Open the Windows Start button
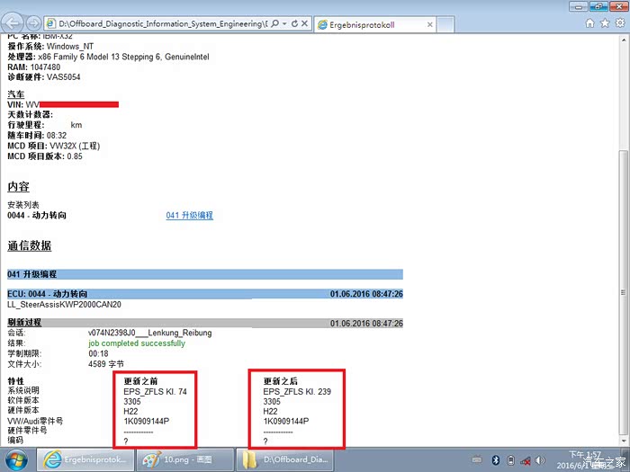Viewport: 630px width, 472px height. (x=16, y=459)
